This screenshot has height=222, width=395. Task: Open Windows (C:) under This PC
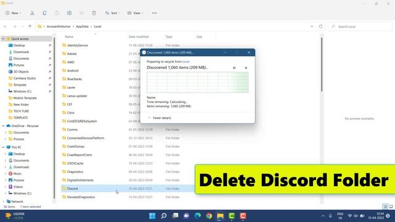pos(22,193)
